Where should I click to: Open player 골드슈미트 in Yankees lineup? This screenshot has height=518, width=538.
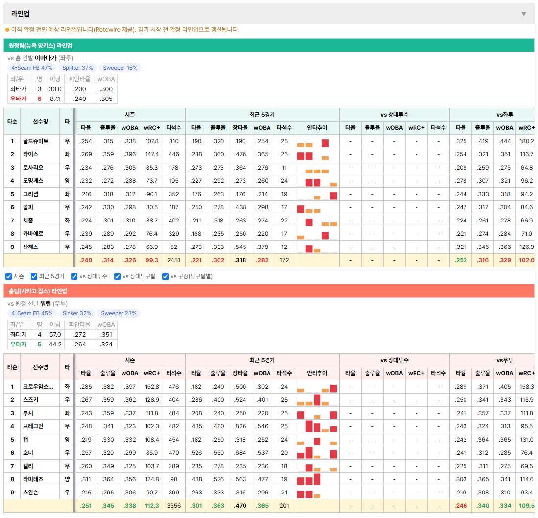click(x=36, y=141)
